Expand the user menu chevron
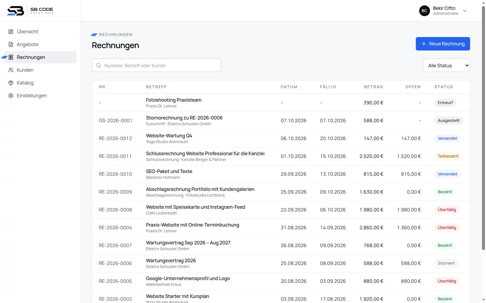The width and height of the screenshot is (486, 303). 465,11
